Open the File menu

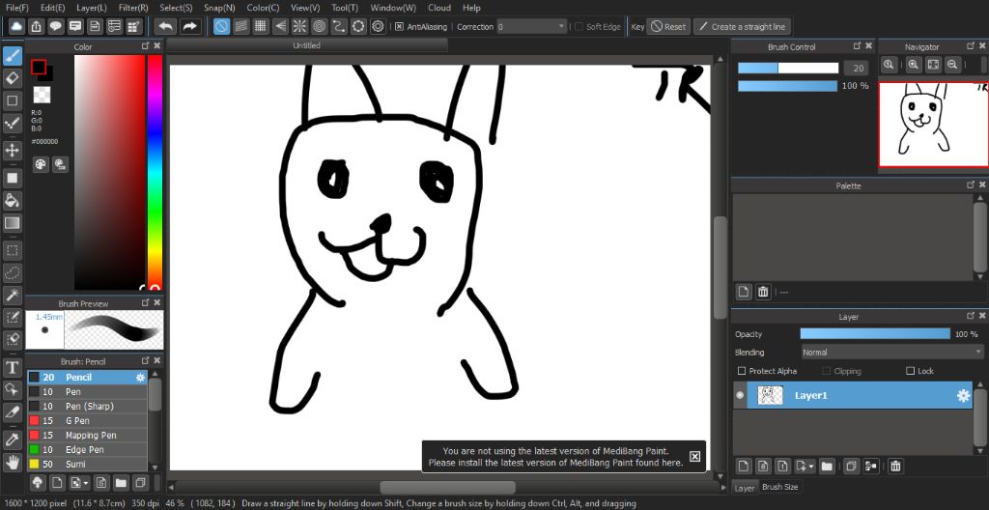(x=17, y=8)
